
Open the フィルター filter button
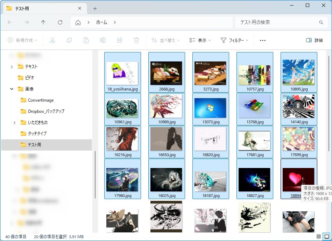pyautogui.click(x=234, y=40)
